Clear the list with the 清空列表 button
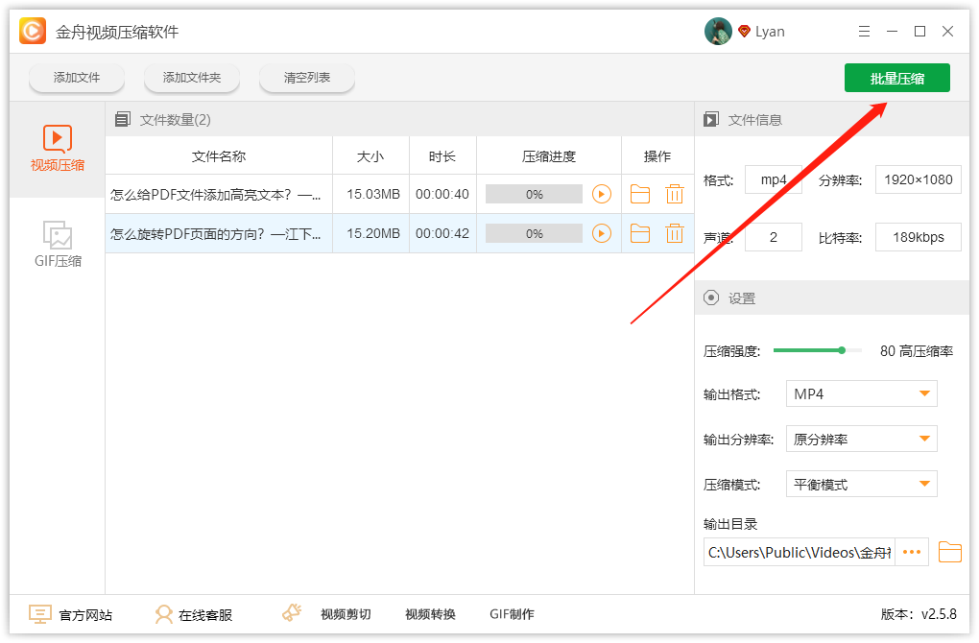Image resolution: width=979 pixels, height=643 pixels. tap(306, 78)
